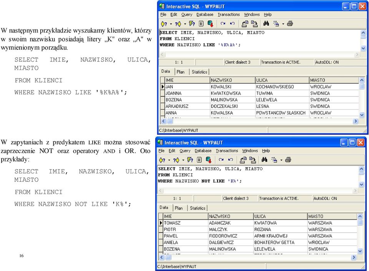Image resolution: width=369 pixels, height=271 pixels.
Task: Click Save Script icon in '%K%A%' query window
Action: (x=254, y=23)
